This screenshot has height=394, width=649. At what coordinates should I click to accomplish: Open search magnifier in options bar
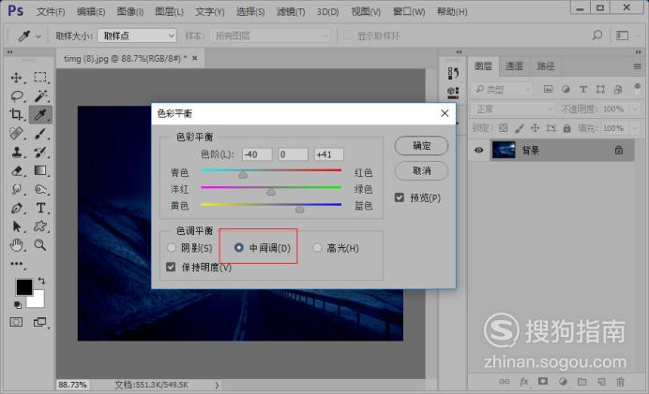(596, 36)
